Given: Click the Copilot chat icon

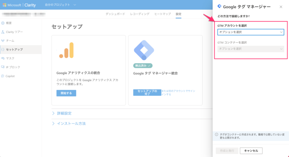Looking at the screenshot, I should [3, 76].
